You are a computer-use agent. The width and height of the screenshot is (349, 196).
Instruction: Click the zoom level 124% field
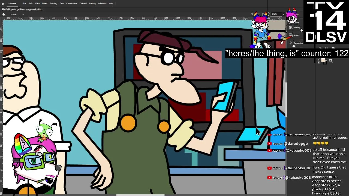(x=276, y=14)
